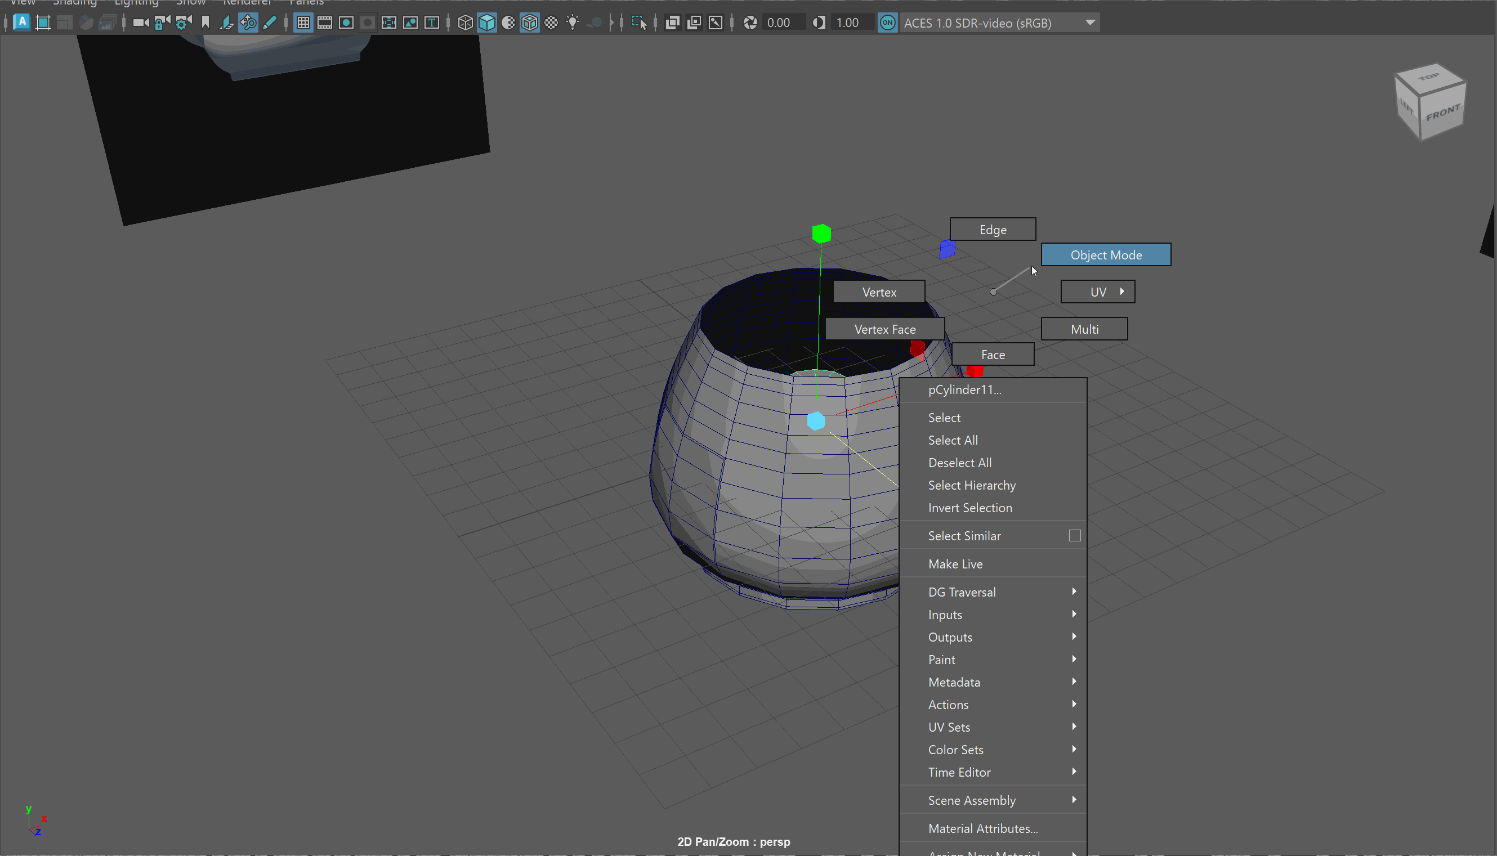Click the Select Camera icon

(141, 23)
